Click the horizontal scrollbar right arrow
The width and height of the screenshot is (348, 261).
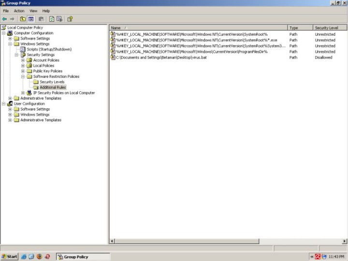344,241
